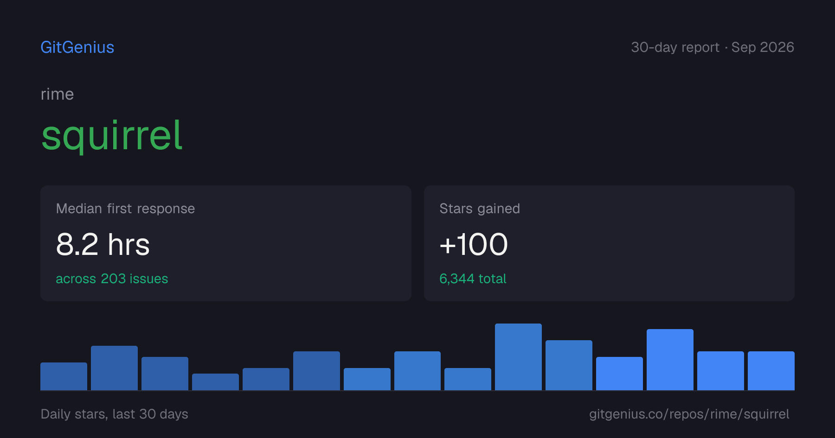Viewport: 835px width, 438px height.
Task: Open the Median first response card
Action: [226, 243]
